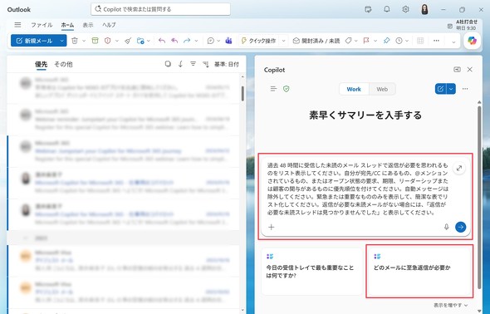Open the toolbar more options ellipsis
Viewport: 490px width, 314px height.
436,41
